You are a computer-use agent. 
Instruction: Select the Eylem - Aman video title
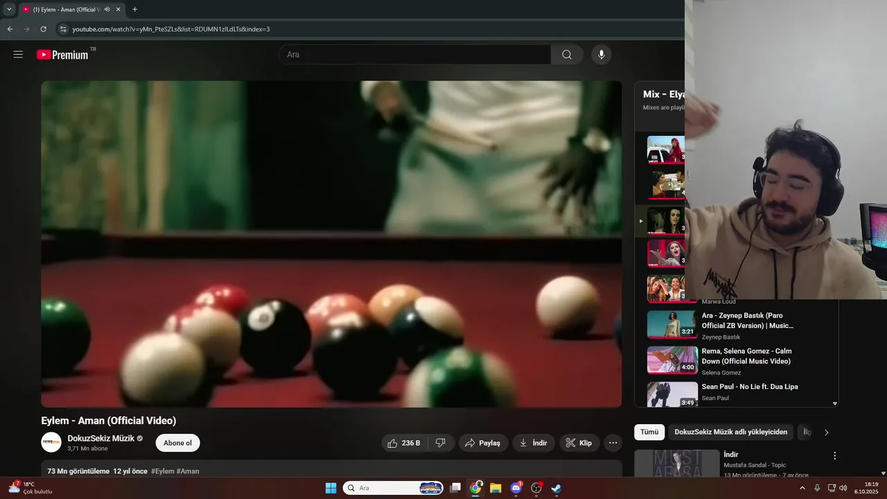109,421
